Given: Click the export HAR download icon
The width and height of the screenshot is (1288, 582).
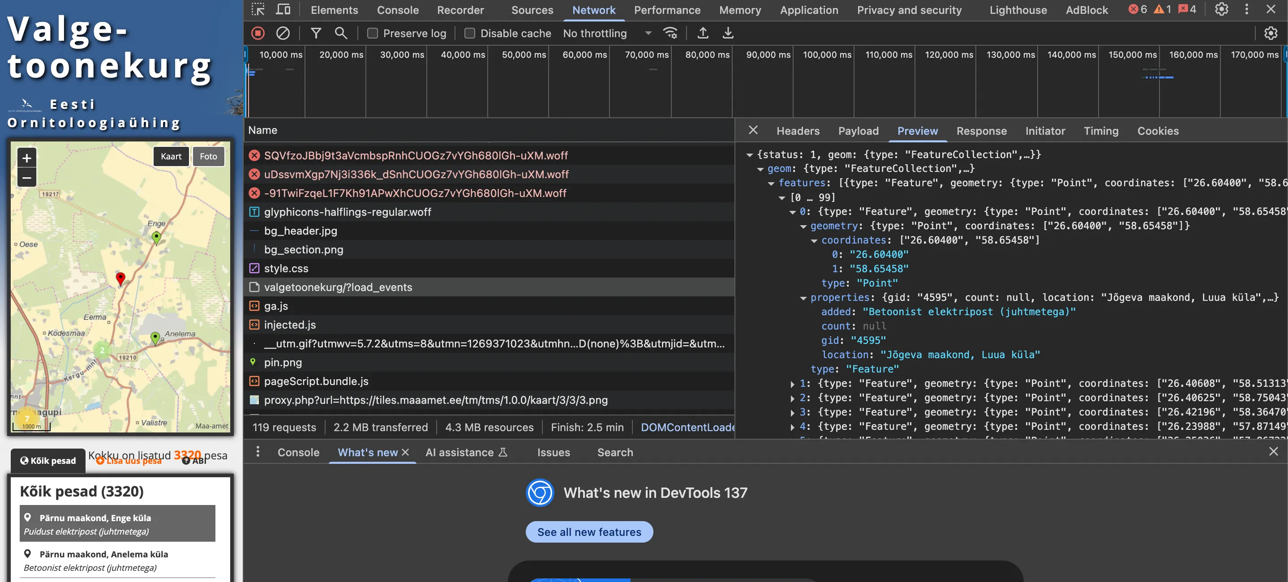Looking at the screenshot, I should coord(727,33).
